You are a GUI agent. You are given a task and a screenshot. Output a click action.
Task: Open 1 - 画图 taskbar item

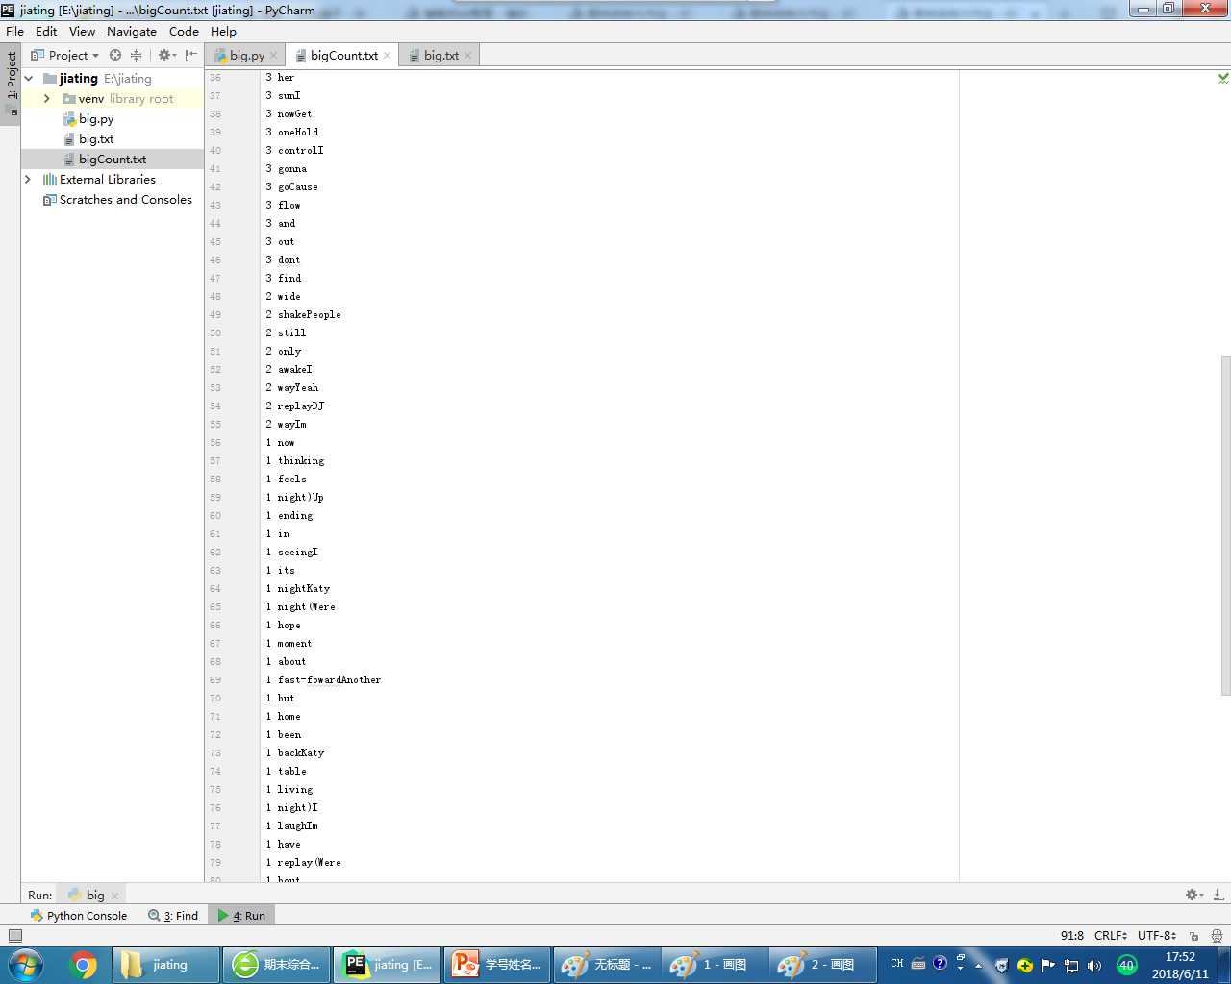pyautogui.click(x=714, y=965)
